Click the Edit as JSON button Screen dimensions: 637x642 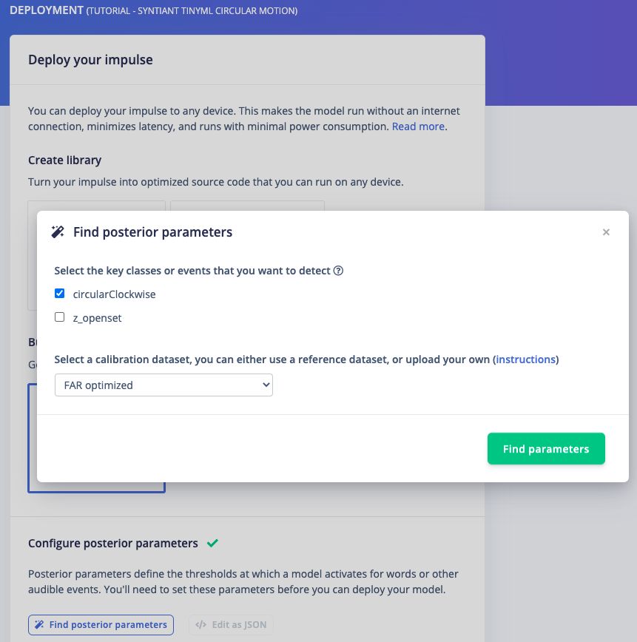pyautogui.click(x=231, y=625)
